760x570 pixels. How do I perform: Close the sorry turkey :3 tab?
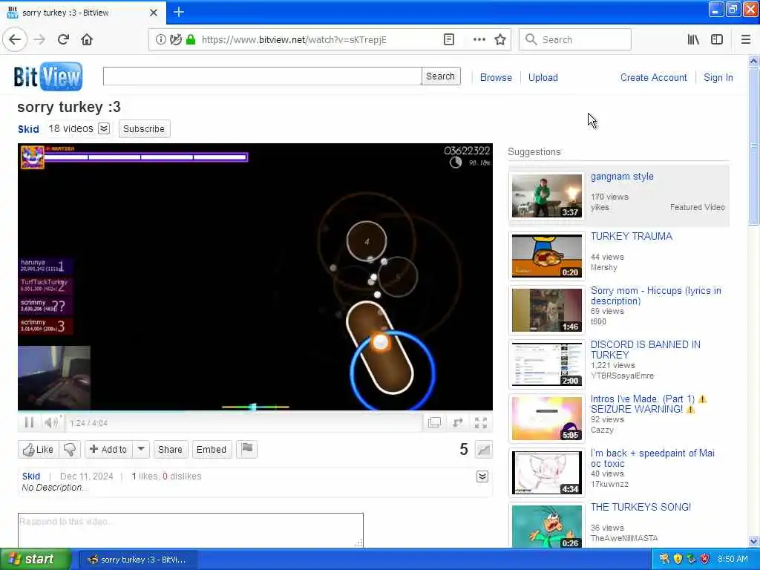[154, 13]
